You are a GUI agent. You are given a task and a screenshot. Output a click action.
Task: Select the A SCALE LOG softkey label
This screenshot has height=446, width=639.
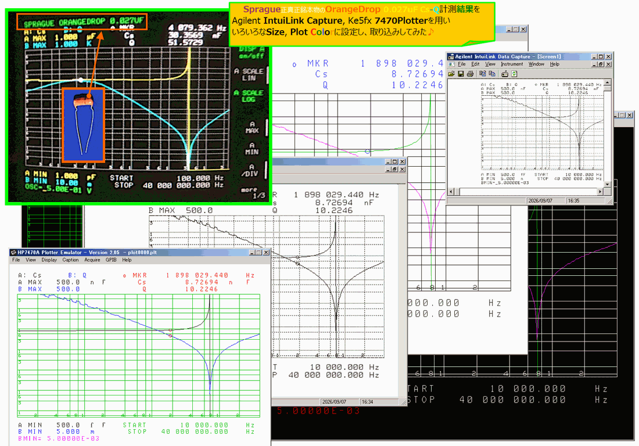(249, 96)
